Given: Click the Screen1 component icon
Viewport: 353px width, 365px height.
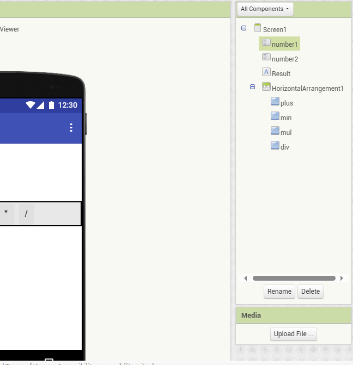Looking at the screenshot, I should 258,28.
